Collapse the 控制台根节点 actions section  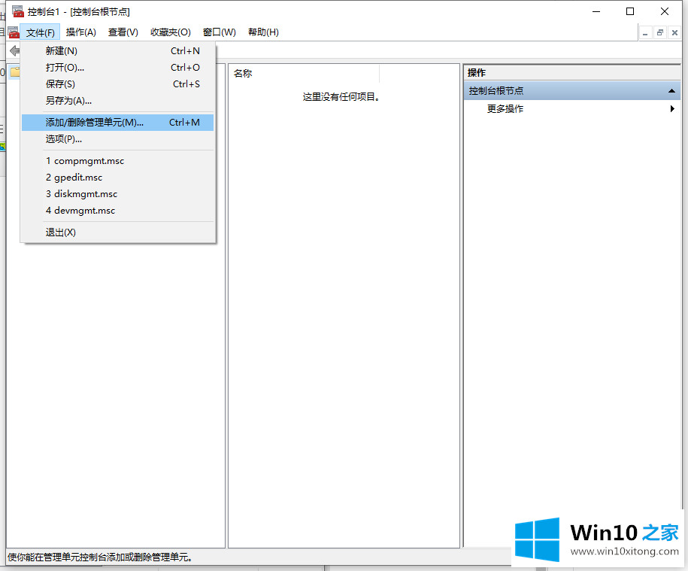(x=671, y=91)
